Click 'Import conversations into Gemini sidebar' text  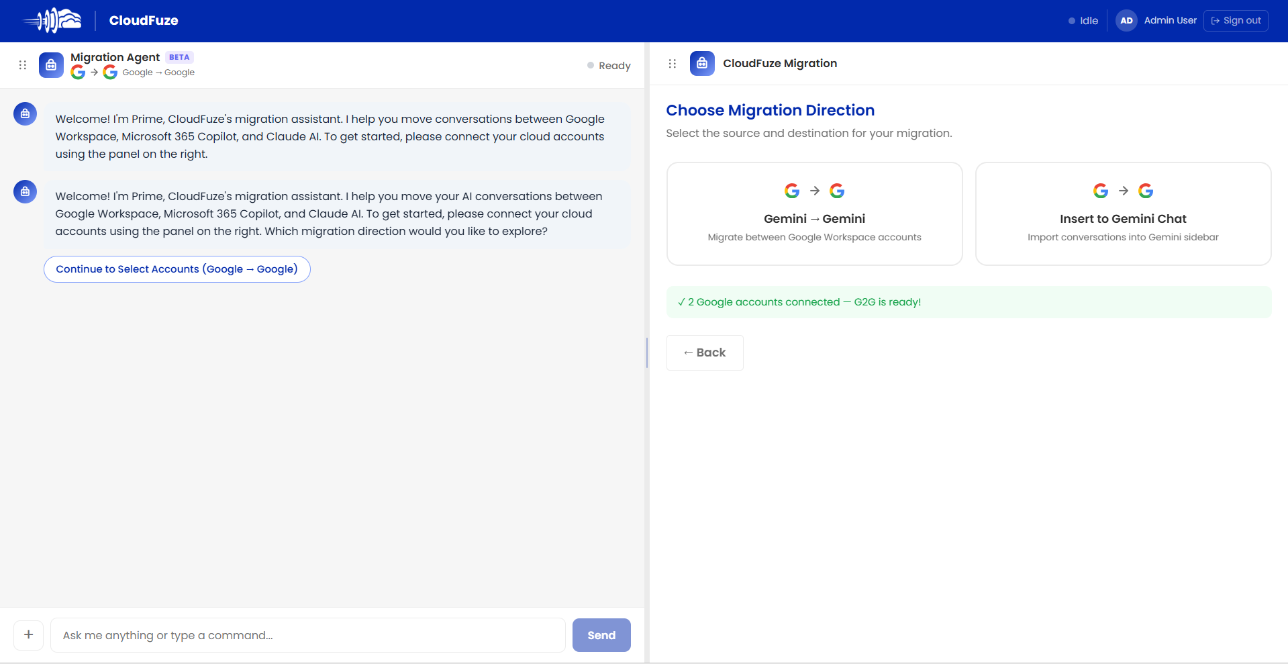point(1124,237)
